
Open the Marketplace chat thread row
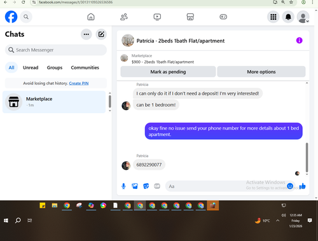point(54,102)
